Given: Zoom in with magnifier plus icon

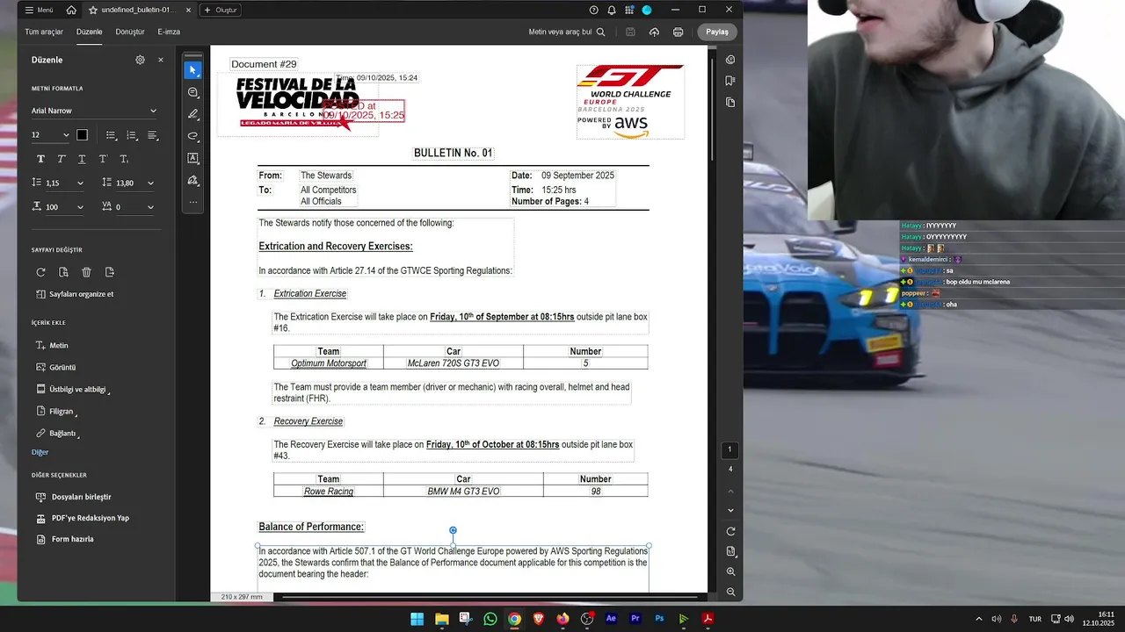Looking at the screenshot, I should [730, 571].
